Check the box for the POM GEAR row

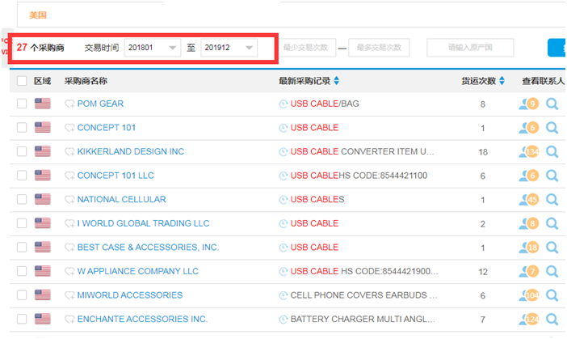(22, 104)
